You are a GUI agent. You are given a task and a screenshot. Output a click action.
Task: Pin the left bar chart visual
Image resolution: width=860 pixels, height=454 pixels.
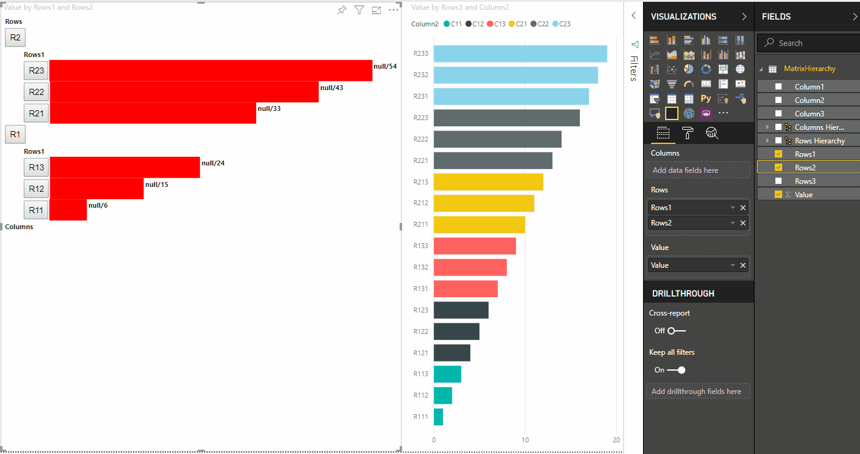pyautogui.click(x=342, y=10)
